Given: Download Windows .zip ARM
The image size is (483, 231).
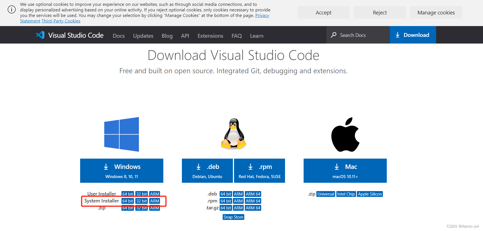Looking at the screenshot, I should (x=154, y=208).
